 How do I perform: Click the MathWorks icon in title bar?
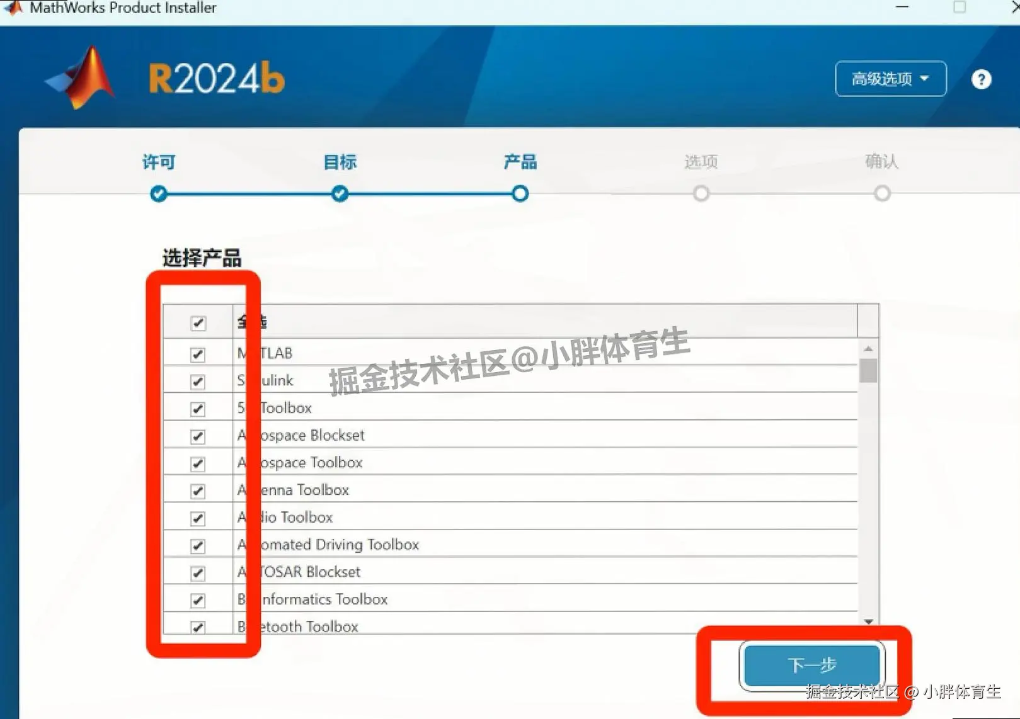[13, 8]
